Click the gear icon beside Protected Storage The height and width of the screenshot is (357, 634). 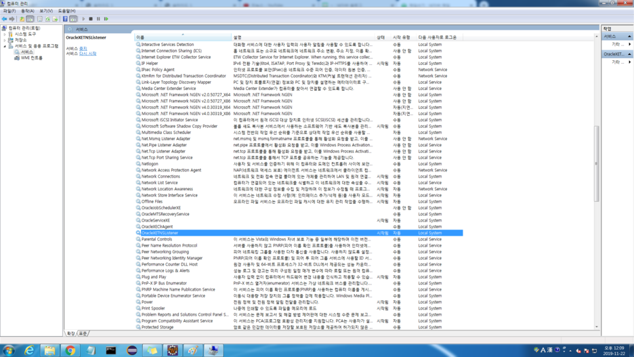coord(138,327)
